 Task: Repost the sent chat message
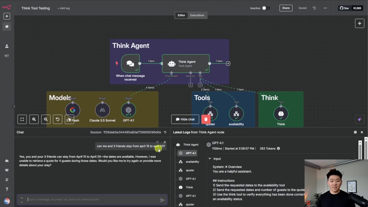pyautogui.click(x=157, y=142)
